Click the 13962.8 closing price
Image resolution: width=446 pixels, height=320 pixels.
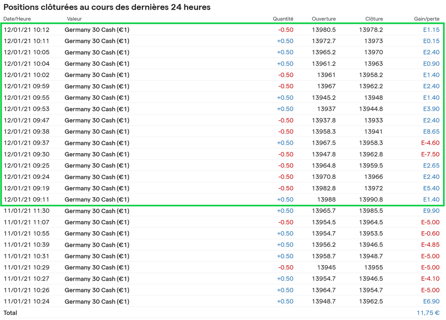[371, 154]
